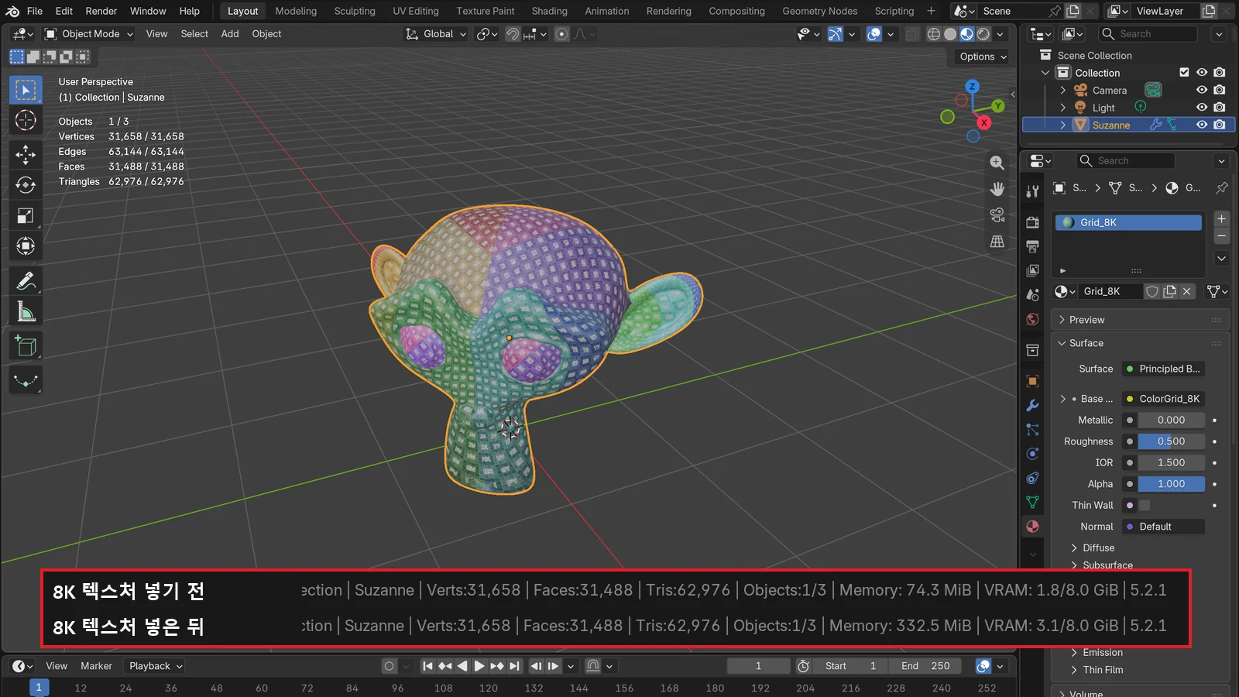This screenshot has height=697, width=1239.
Task: Unlink the Grid_8K material
Action: (1186, 291)
